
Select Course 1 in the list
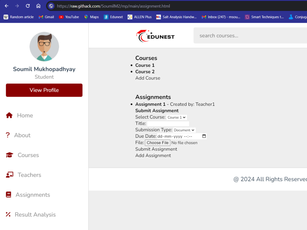(145, 65)
